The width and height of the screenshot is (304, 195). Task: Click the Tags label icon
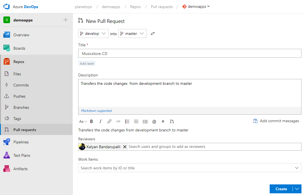point(7,119)
